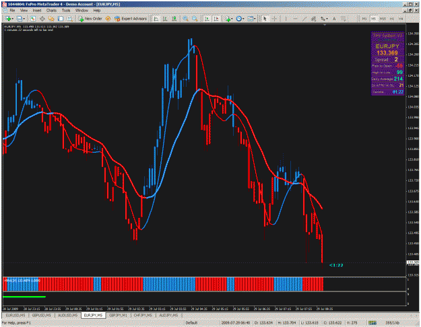The height and width of the screenshot is (327, 421).
Task: Expand the New Chart dropdown arrow
Action: 13,19
